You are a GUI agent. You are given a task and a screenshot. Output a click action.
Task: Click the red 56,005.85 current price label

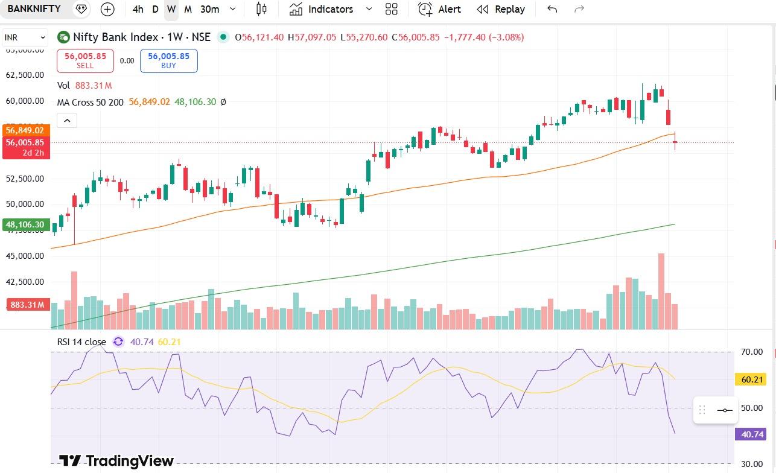(25, 147)
